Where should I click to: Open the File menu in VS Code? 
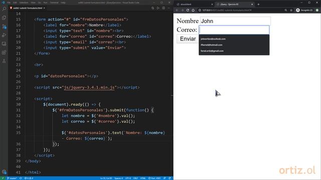(9, 2)
